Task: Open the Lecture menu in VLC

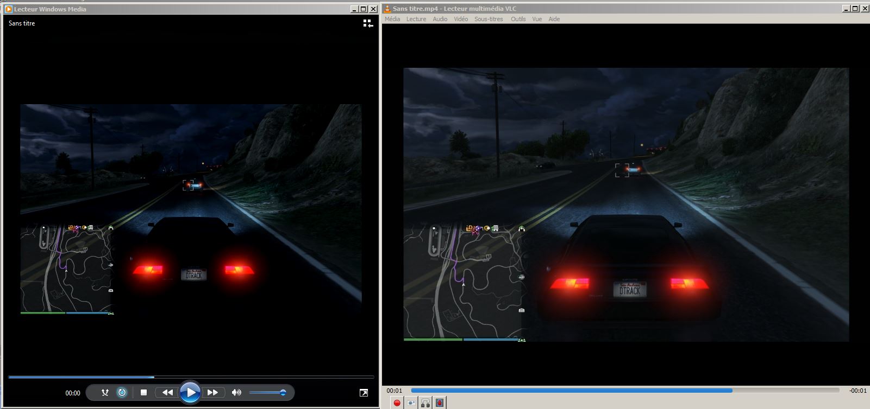Action: point(416,19)
